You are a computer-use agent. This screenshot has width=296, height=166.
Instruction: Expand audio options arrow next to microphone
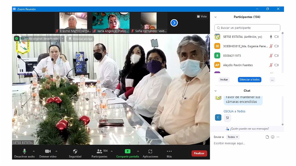(33, 151)
